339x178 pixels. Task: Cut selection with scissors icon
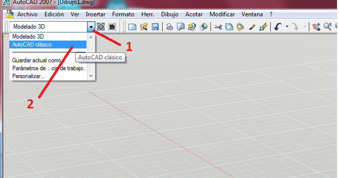tap(218, 27)
